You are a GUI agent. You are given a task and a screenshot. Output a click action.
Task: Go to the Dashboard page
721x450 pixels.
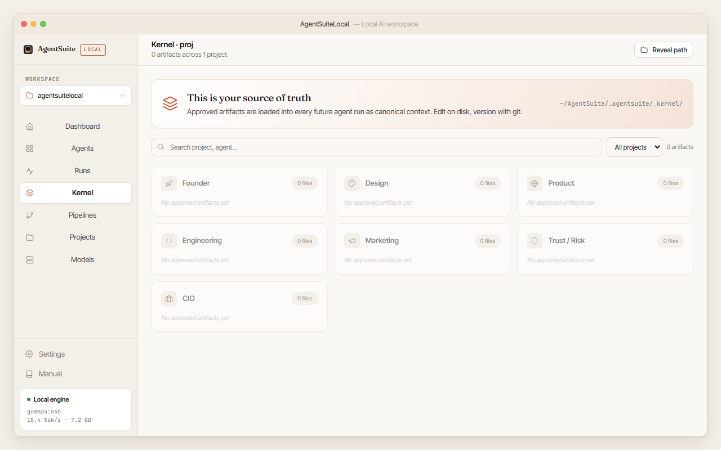(75, 127)
